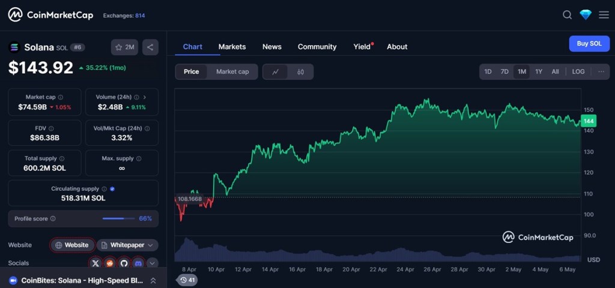The image size is (615, 288).
Task: Open the Reddit social link
Action: point(109,263)
